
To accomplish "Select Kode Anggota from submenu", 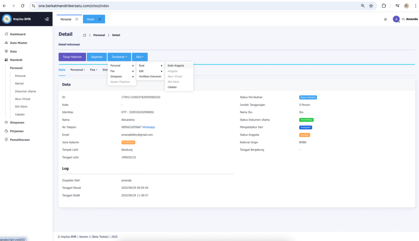I will (176, 65).
